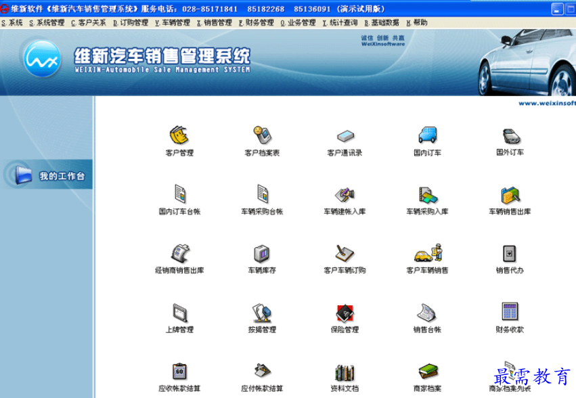Open the 统计查询 menu

[x=340, y=22]
